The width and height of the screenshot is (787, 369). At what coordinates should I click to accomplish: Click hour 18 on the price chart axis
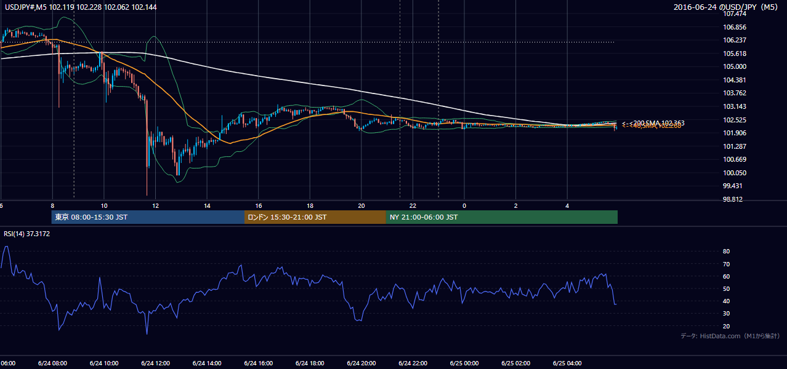(310, 205)
